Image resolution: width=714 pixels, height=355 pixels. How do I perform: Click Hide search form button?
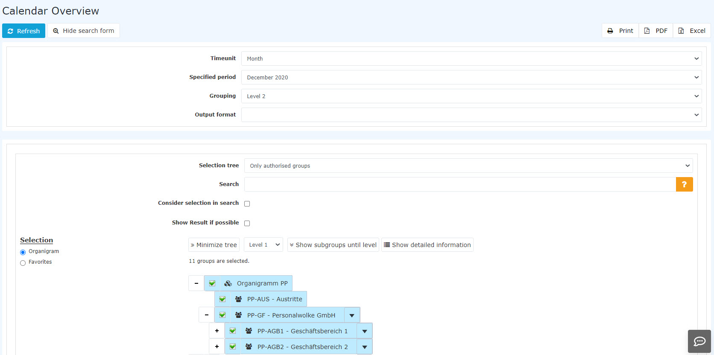click(84, 31)
